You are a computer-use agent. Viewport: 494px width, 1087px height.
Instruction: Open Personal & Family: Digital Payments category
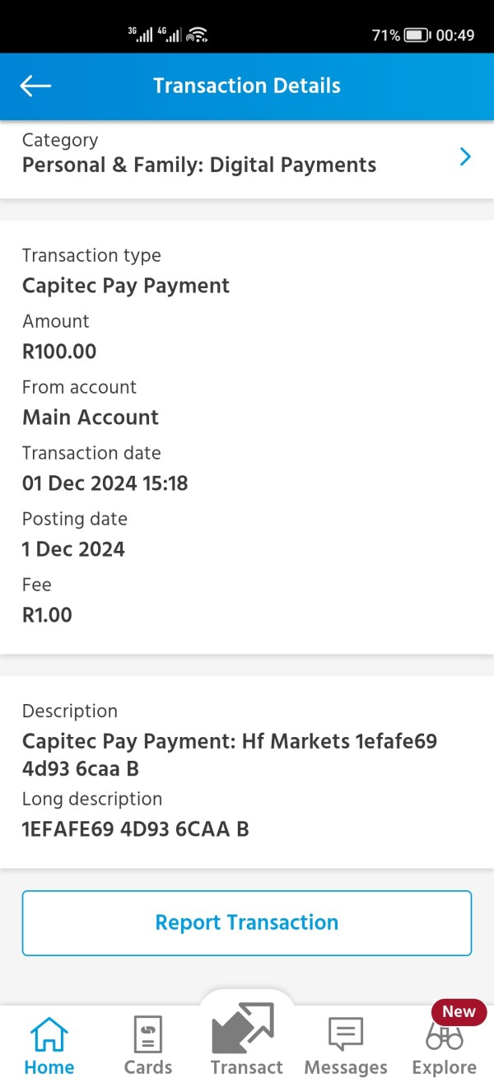pyautogui.click(x=199, y=165)
